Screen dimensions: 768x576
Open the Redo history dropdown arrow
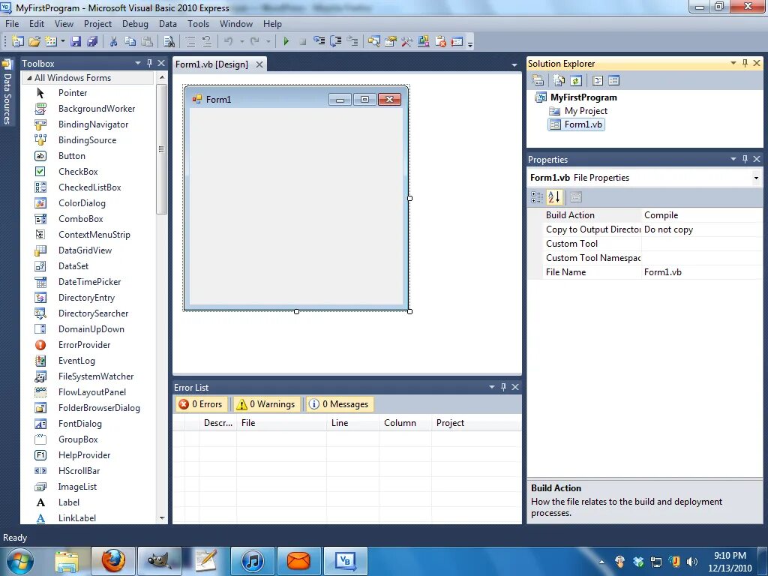[x=268, y=42]
